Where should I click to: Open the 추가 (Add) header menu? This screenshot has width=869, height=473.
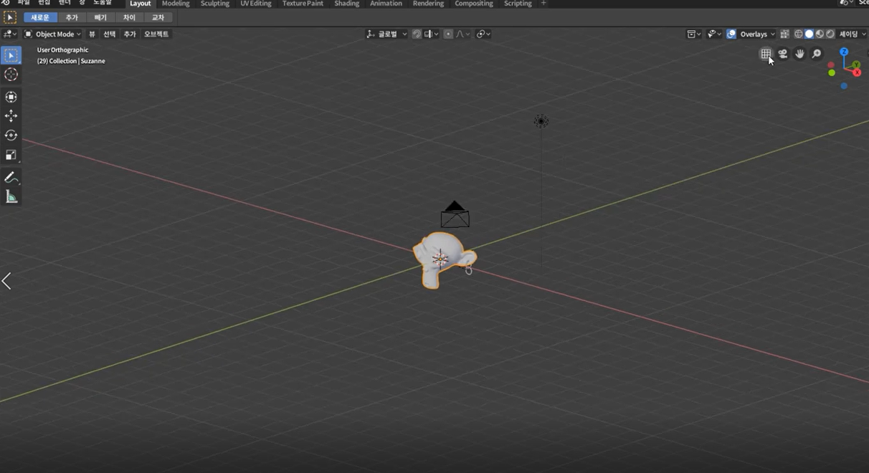coord(129,34)
